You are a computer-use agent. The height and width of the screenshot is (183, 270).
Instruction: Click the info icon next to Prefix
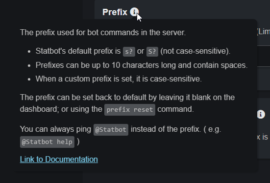pyautogui.click(x=134, y=12)
